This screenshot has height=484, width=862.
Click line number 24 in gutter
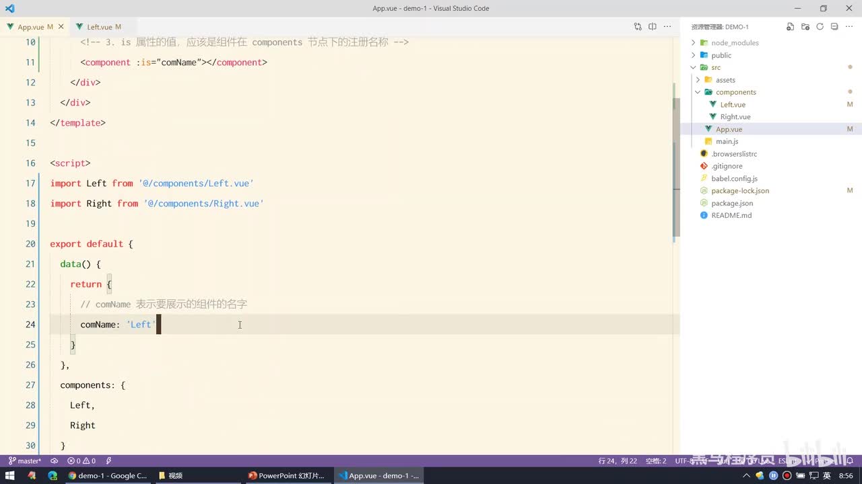[x=30, y=325]
